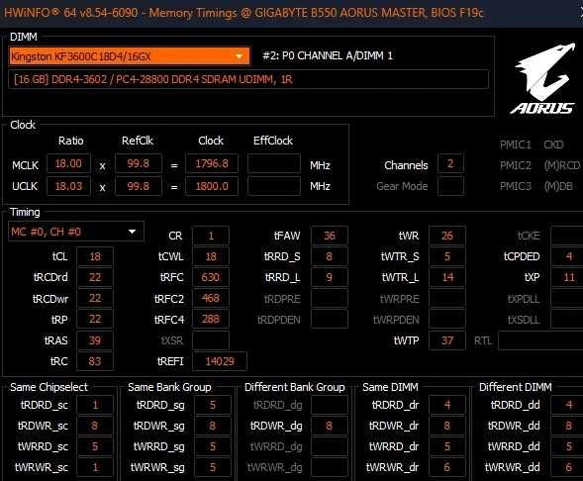Click the #2: P0 CHANNEL A/DIMM 1 label

[x=328, y=55]
